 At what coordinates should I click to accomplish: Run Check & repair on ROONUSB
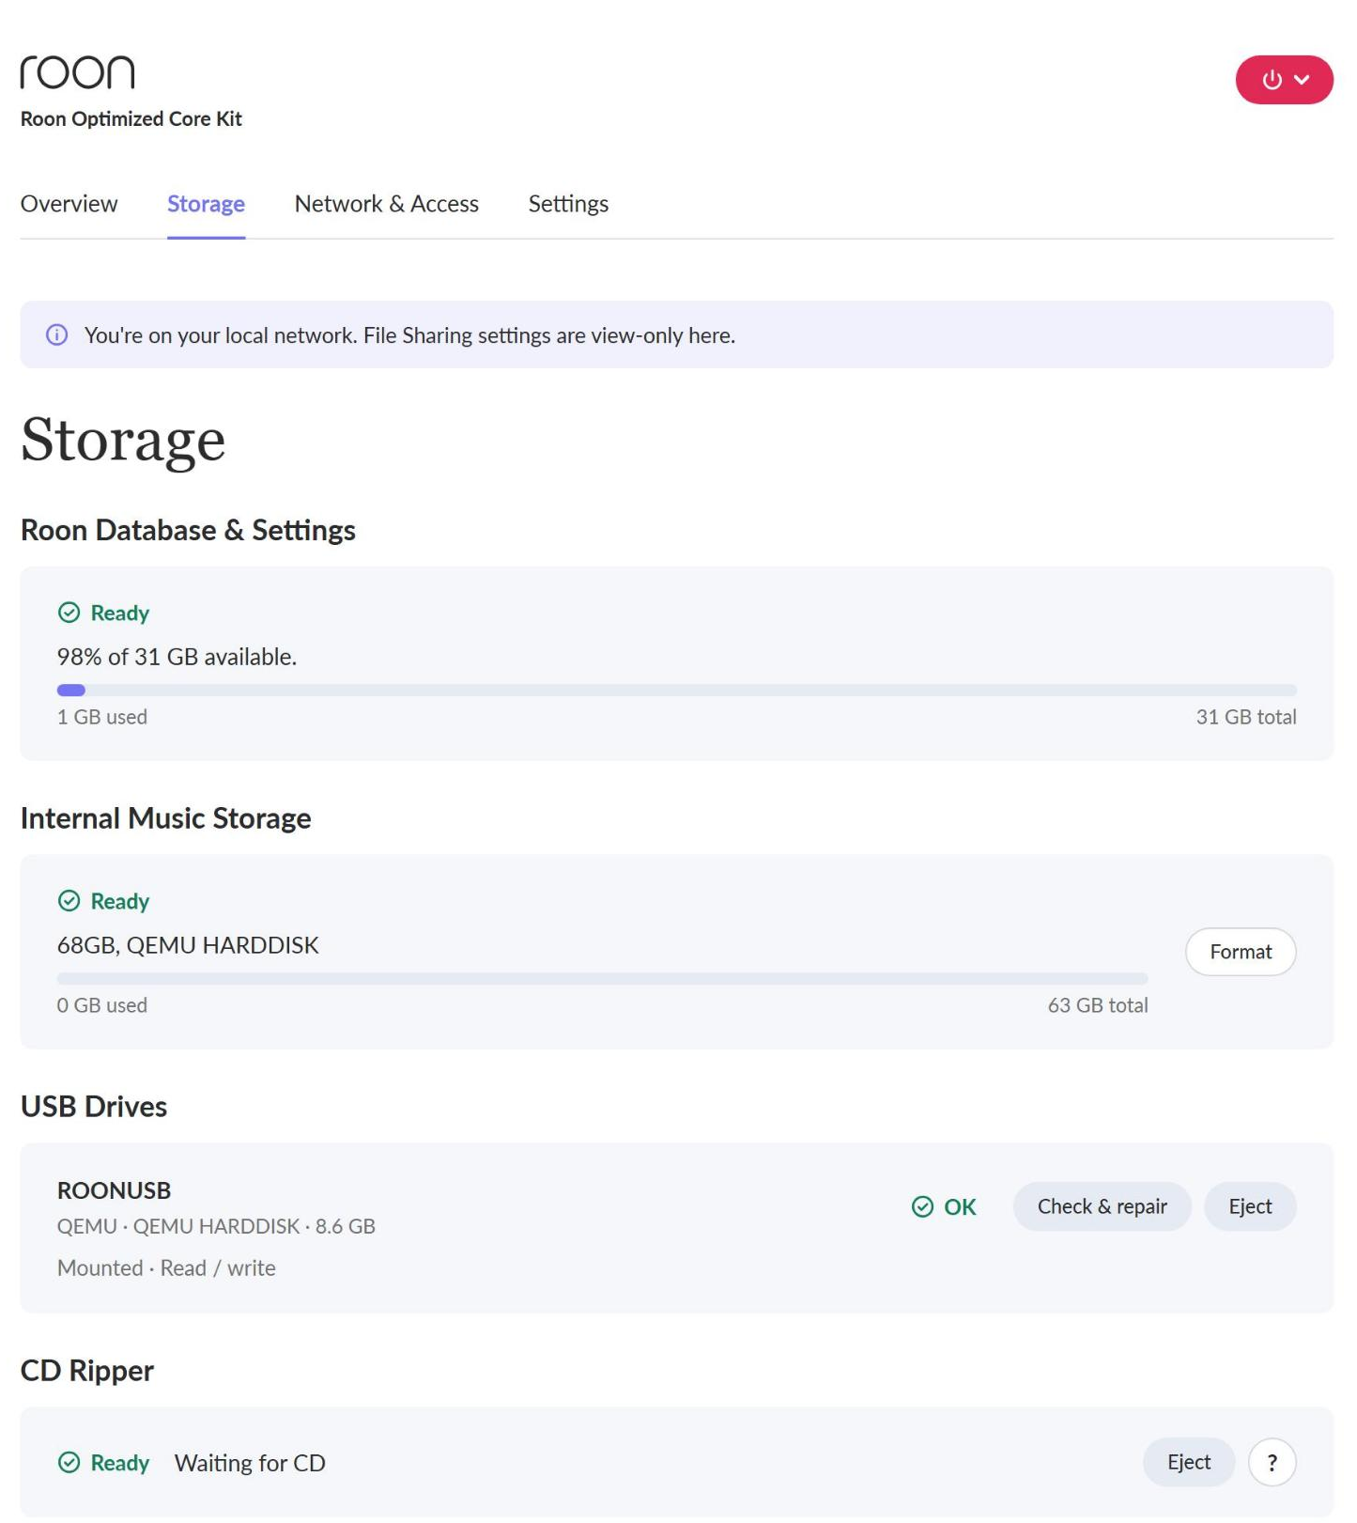[1103, 1207]
